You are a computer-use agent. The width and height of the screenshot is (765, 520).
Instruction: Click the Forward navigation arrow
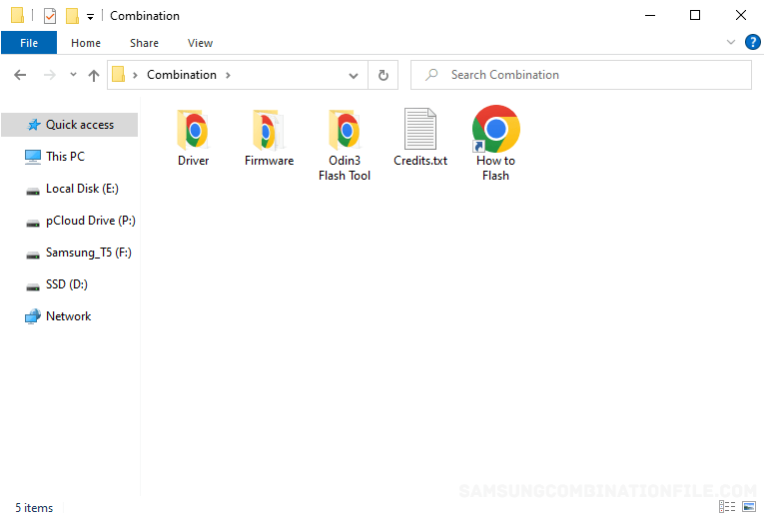49,75
